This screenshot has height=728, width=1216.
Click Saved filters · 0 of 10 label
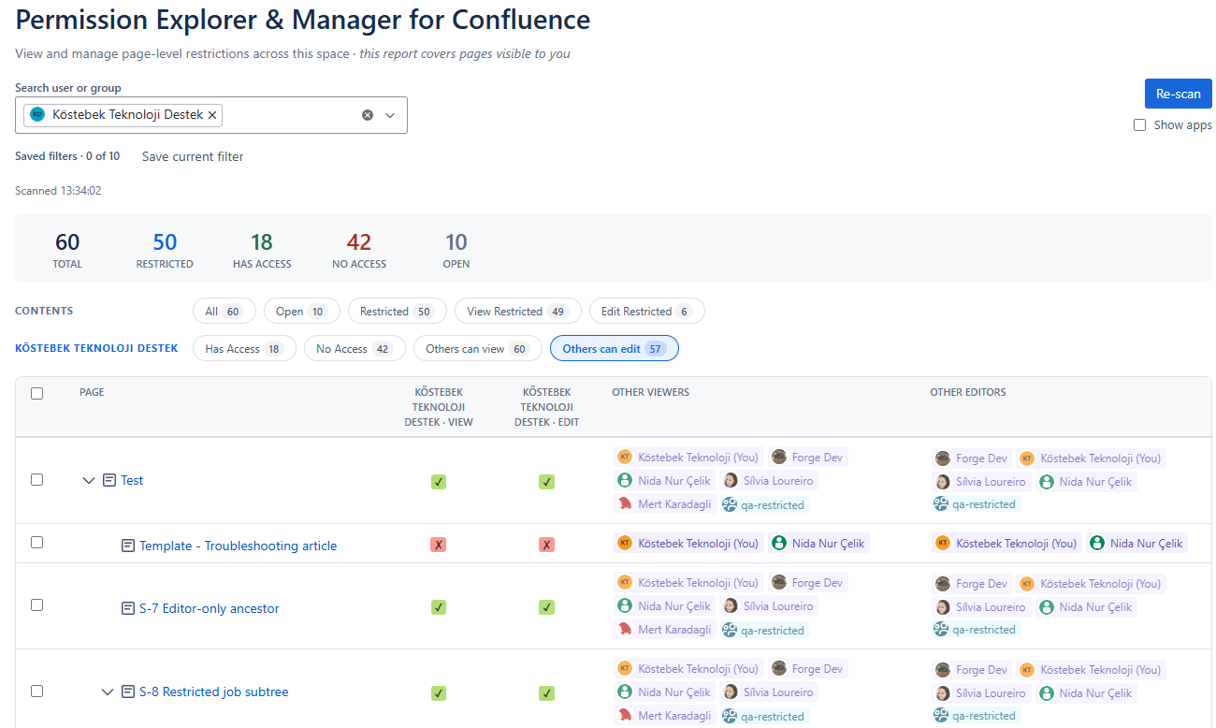67,156
